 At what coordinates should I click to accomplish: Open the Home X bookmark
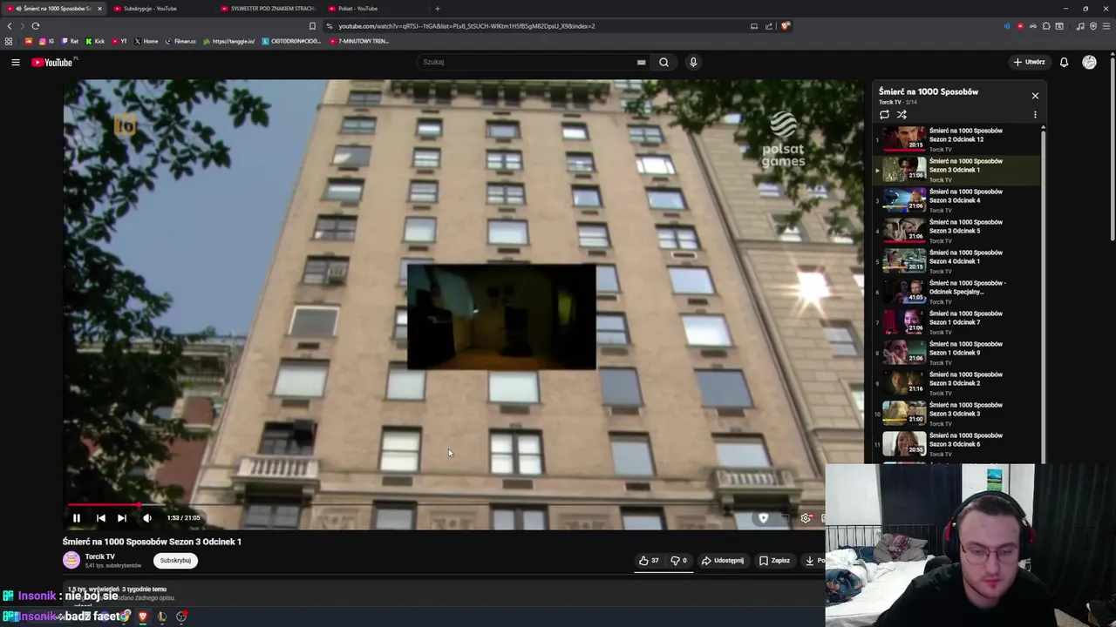coord(146,41)
